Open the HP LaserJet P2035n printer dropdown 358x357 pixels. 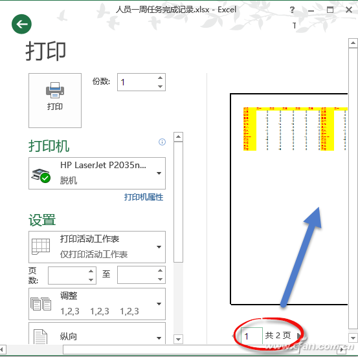pos(97,173)
